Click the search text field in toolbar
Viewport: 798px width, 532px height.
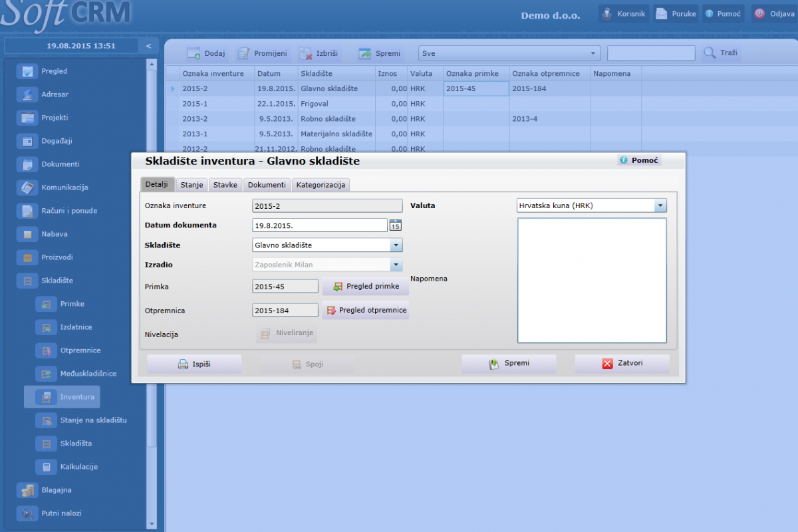coord(651,53)
